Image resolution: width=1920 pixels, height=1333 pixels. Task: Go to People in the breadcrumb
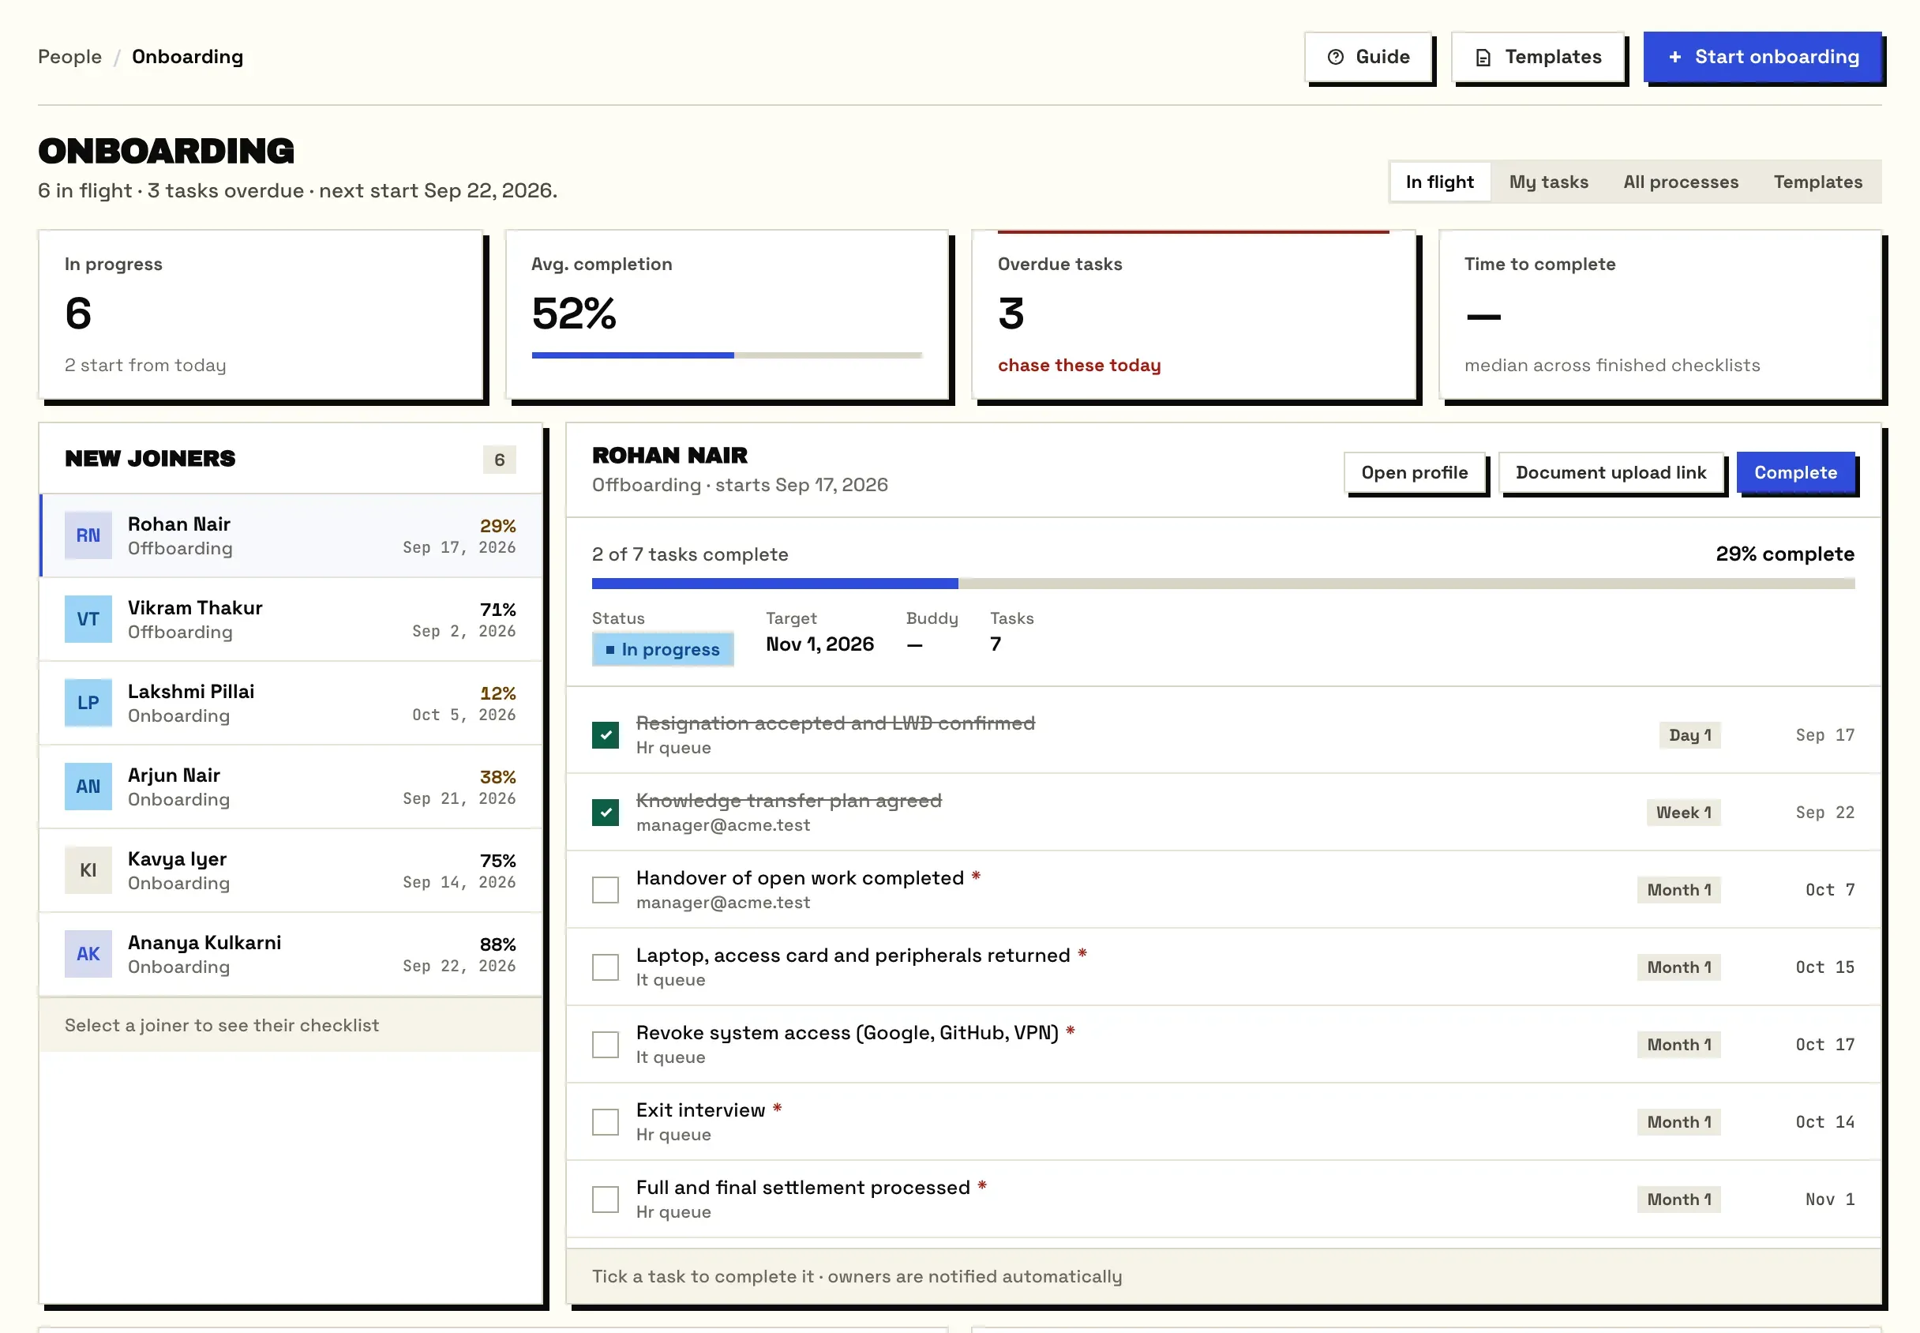[x=69, y=57]
